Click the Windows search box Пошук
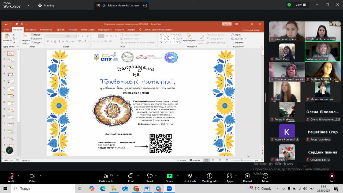 (43, 189)
